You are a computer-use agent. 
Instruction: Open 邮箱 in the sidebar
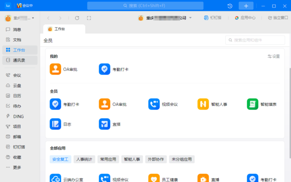coord(20,137)
